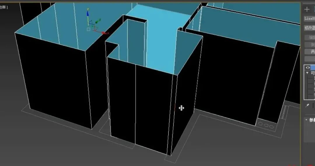Click the red X axis gizmo arrow
The width and height of the screenshot is (315, 166).
coord(104,33)
